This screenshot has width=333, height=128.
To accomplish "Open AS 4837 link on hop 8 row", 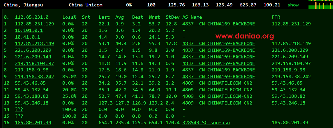I will 219,70.
